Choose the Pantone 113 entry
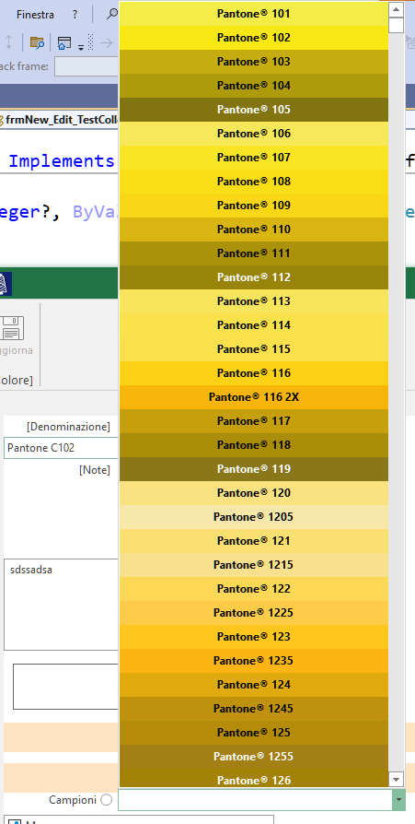415x824 pixels. tap(254, 301)
